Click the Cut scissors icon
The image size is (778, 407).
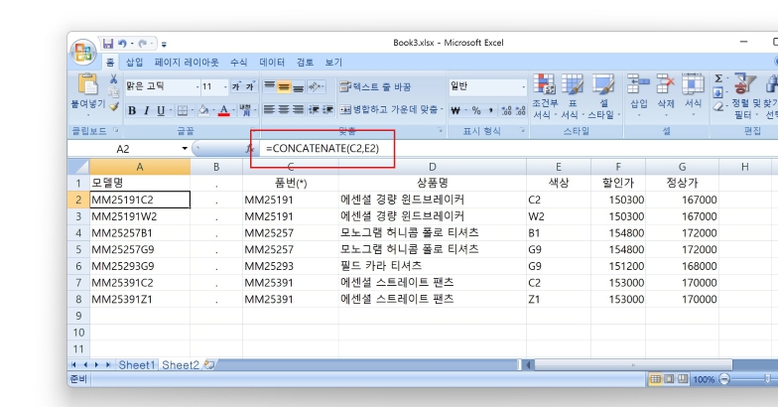[114, 78]
